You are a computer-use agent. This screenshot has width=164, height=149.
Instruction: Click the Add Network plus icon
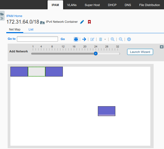76,39
